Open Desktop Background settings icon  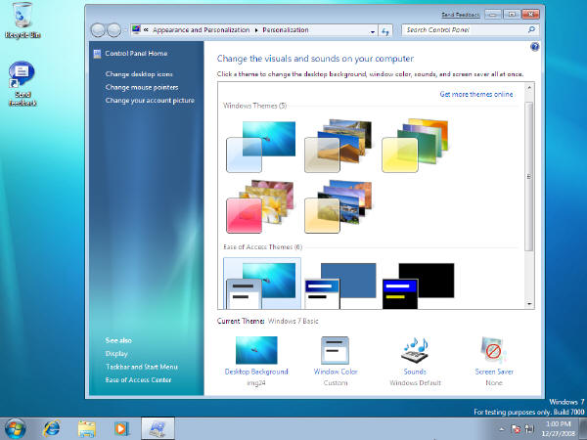pos(256,350)
